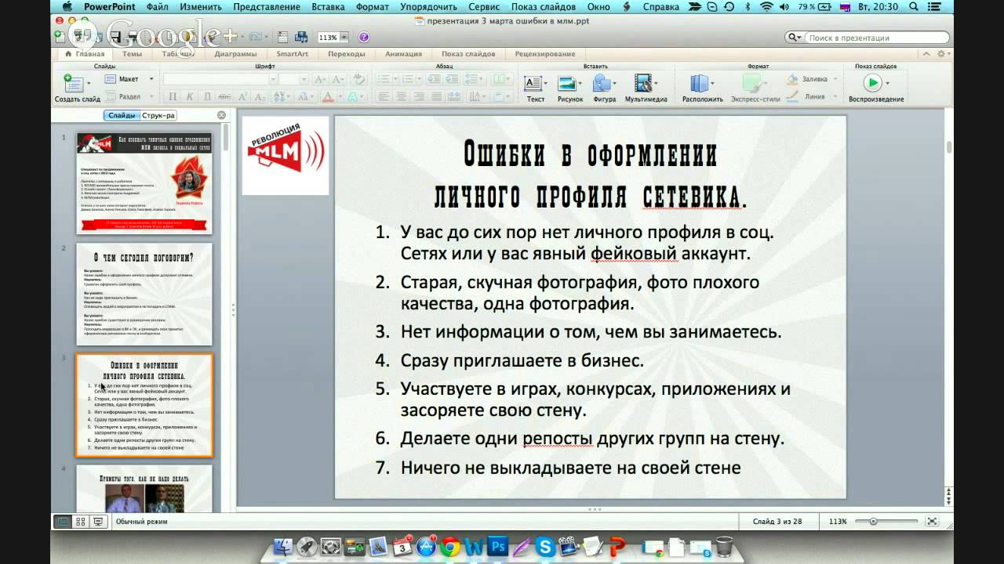Click bulleted list icon

(x=384, y=79)
